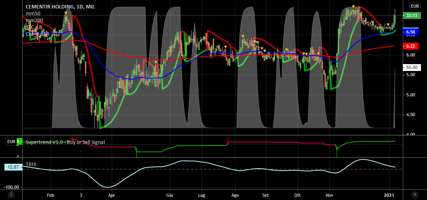Image resolution: width=427 pixels, height=200 pixels.
Task: Click the Z timezone button on time axis
Action: [12, 194]
